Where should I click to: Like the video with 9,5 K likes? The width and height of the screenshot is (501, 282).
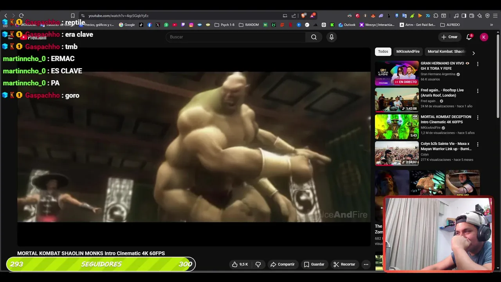(x=240, y=264)
